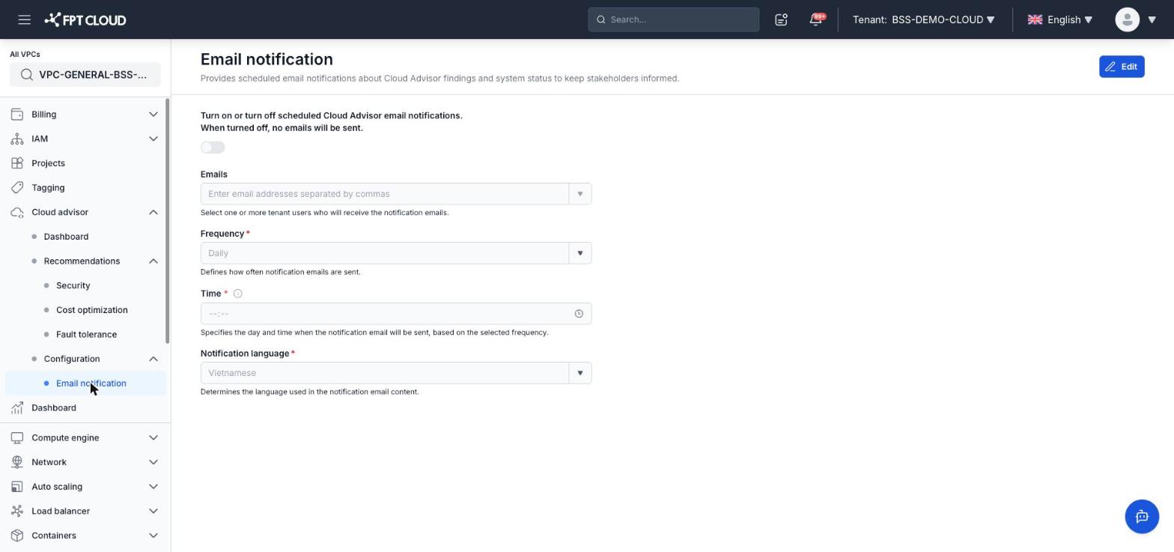Viewport: 1174px width, 552px height.
Task: Click the clock icon in Time field
Action: click(579, 314)
